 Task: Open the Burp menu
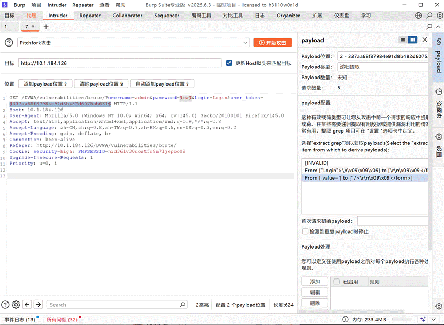[19, 5]
